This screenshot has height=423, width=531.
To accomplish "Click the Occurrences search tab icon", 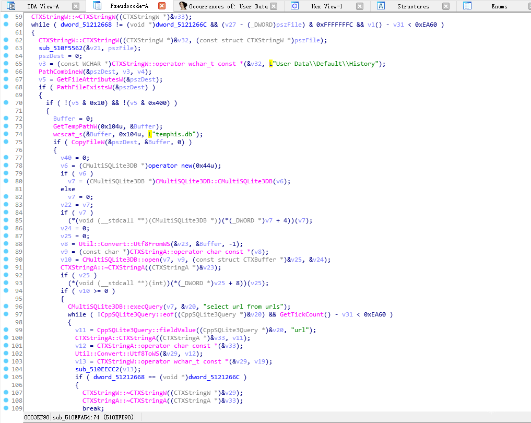I will coord(183,6).
